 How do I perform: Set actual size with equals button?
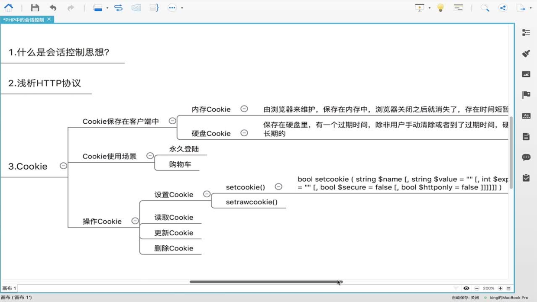(x=508, y=288)
